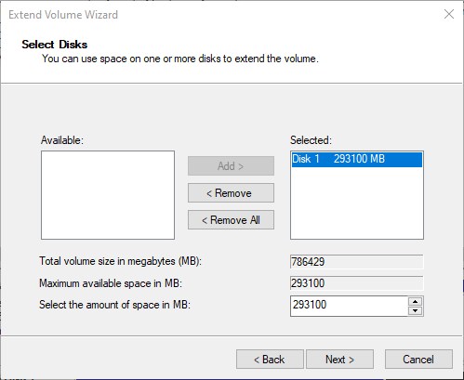Click the Extend Volume Wizard title bar

tap(217, 15)
